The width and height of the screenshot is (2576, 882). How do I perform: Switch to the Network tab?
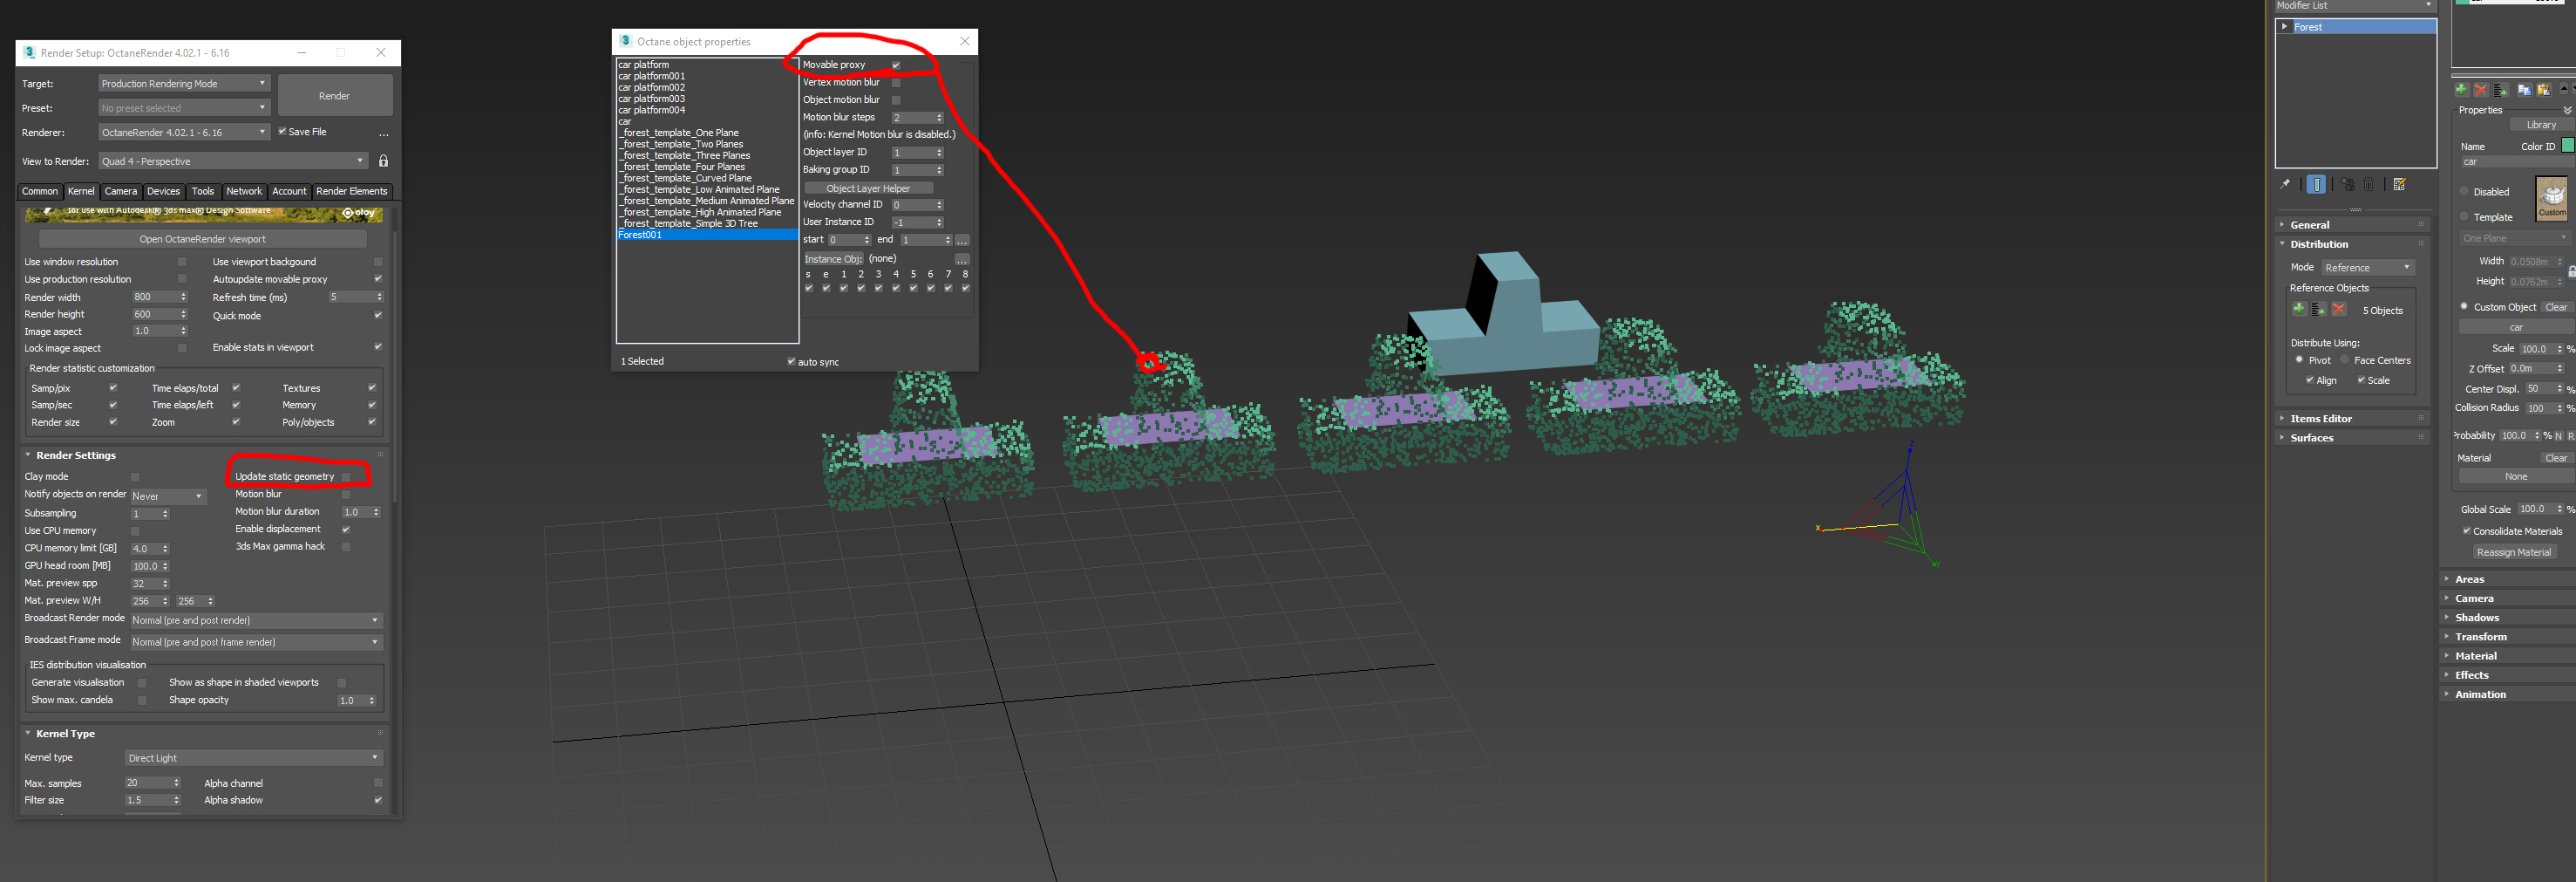[244, 191]
